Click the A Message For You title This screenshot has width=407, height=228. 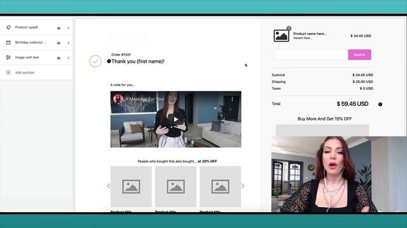point(144,99)
